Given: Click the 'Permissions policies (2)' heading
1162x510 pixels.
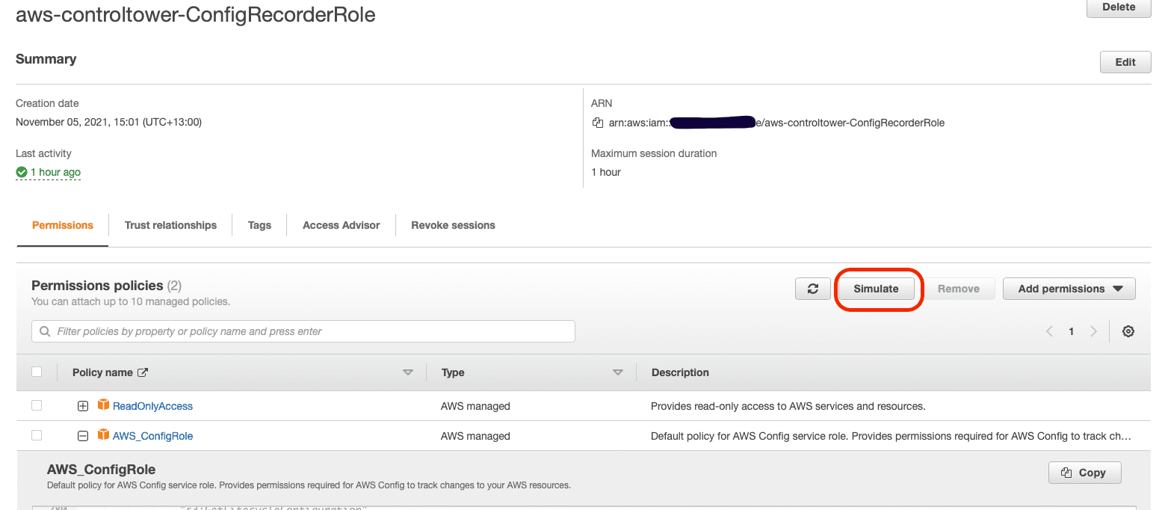Looking at the screenshot, I should [106, 286].
